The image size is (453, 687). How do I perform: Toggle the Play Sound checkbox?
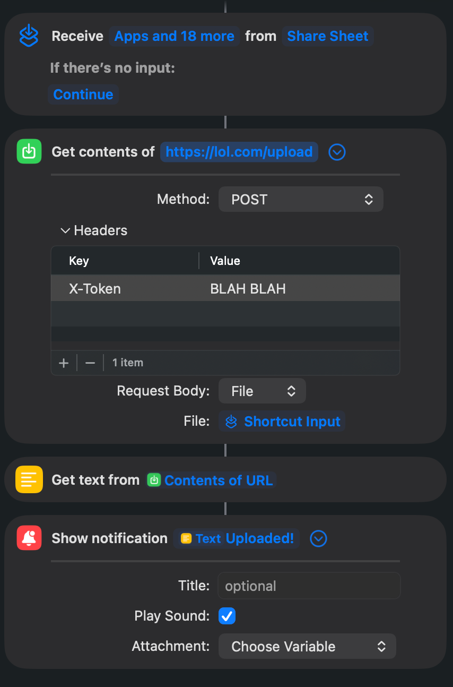(227, 616)
